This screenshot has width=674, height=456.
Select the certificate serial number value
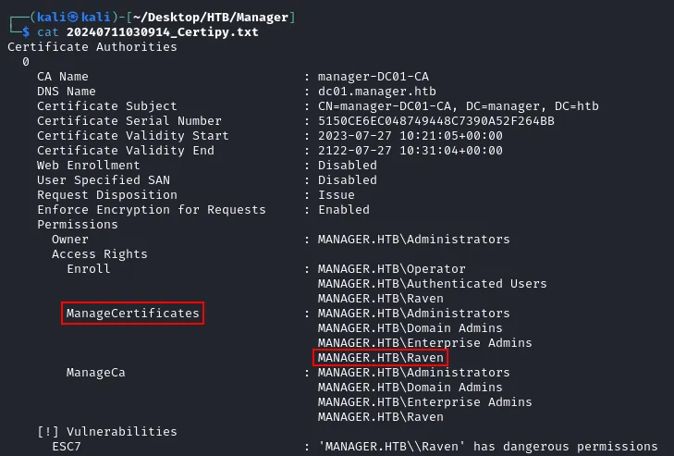click(x=435, y=121)
